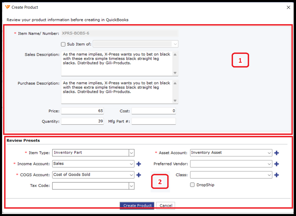Click the Webgility logo in title bar
296x216 pixels.
click(7, 7)
